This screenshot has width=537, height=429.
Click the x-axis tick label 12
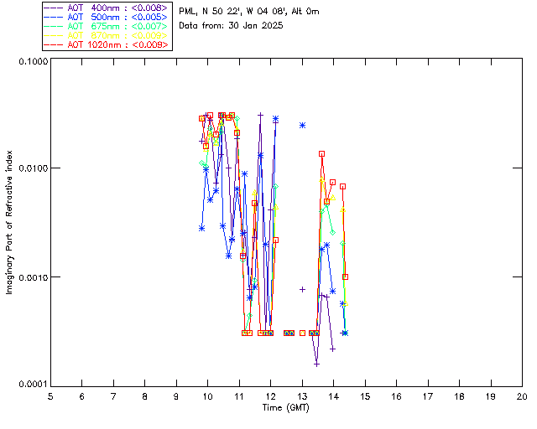270,396
